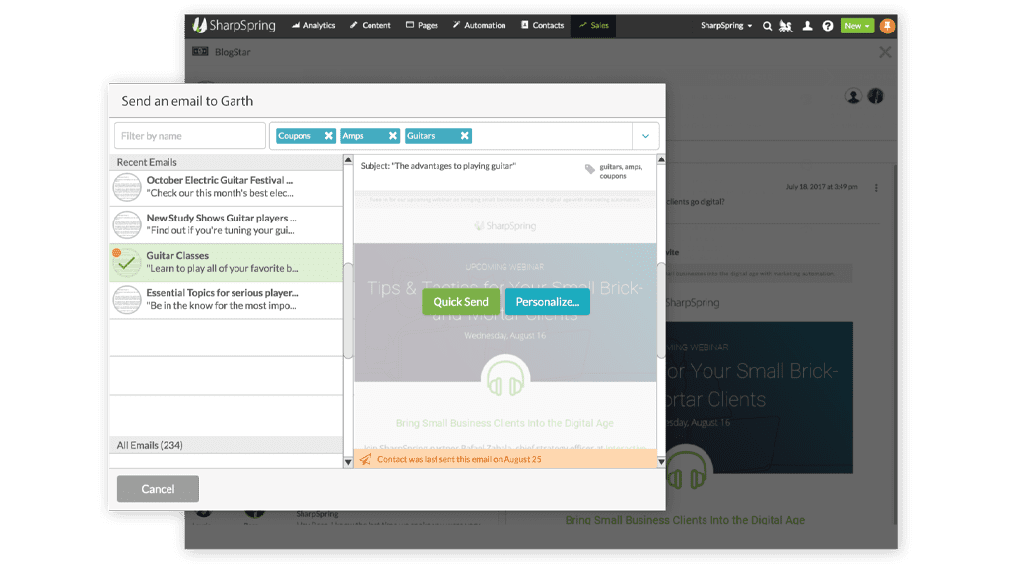Remove the Guitars tag filter

point(465,136)
